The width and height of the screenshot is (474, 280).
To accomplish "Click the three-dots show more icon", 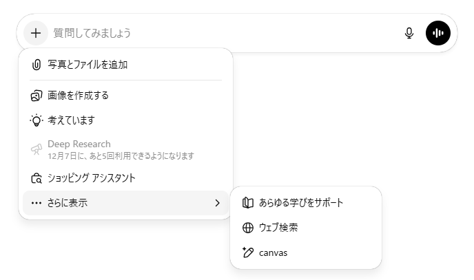I will (x=37, y=203).
